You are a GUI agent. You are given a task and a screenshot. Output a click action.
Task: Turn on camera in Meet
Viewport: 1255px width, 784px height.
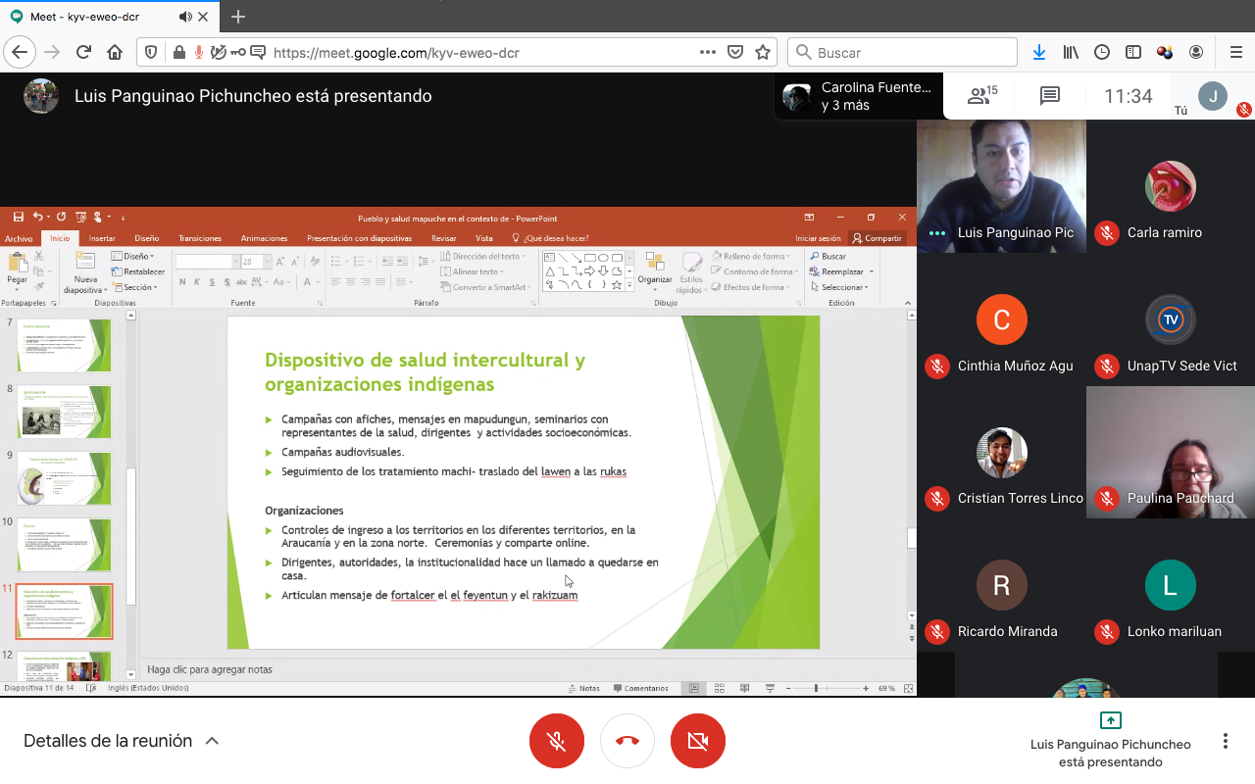(698, 741)
